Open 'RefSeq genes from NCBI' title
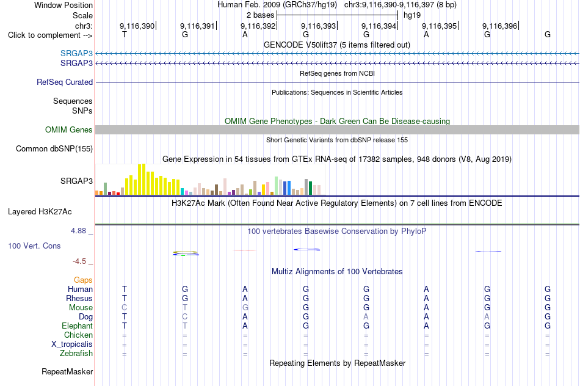 [x=338, y=73]
